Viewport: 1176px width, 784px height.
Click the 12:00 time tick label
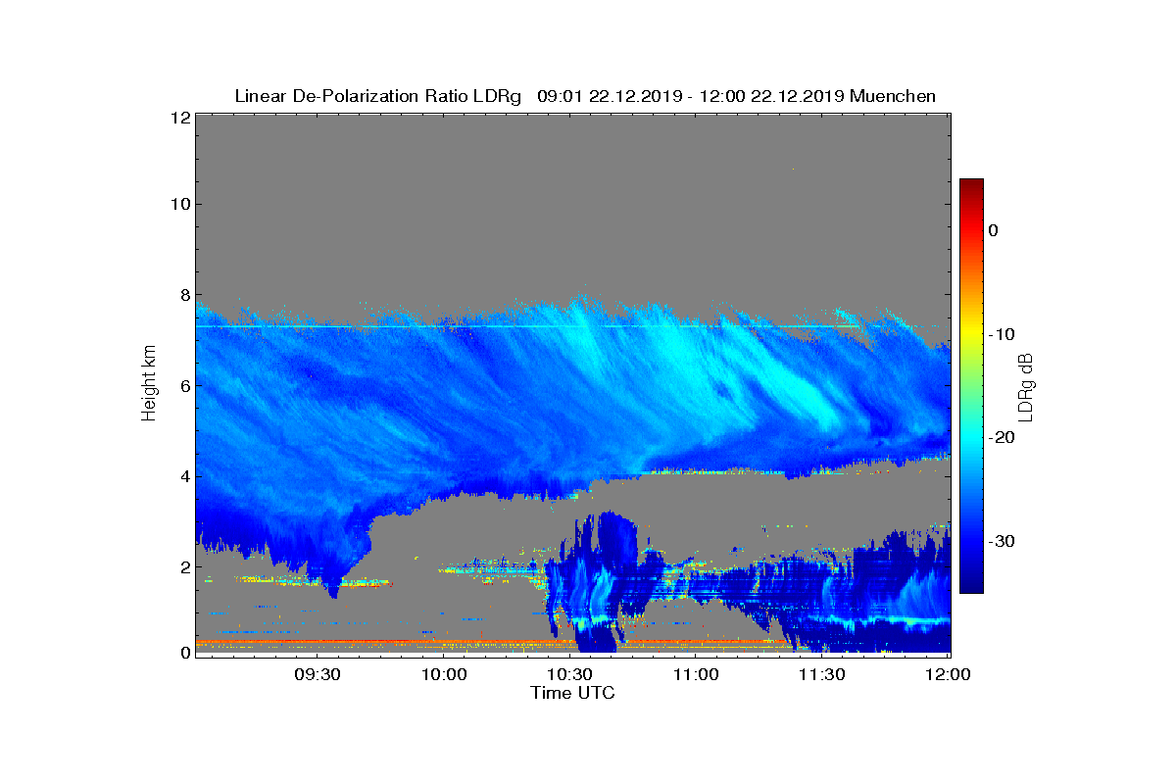[949, 675]
